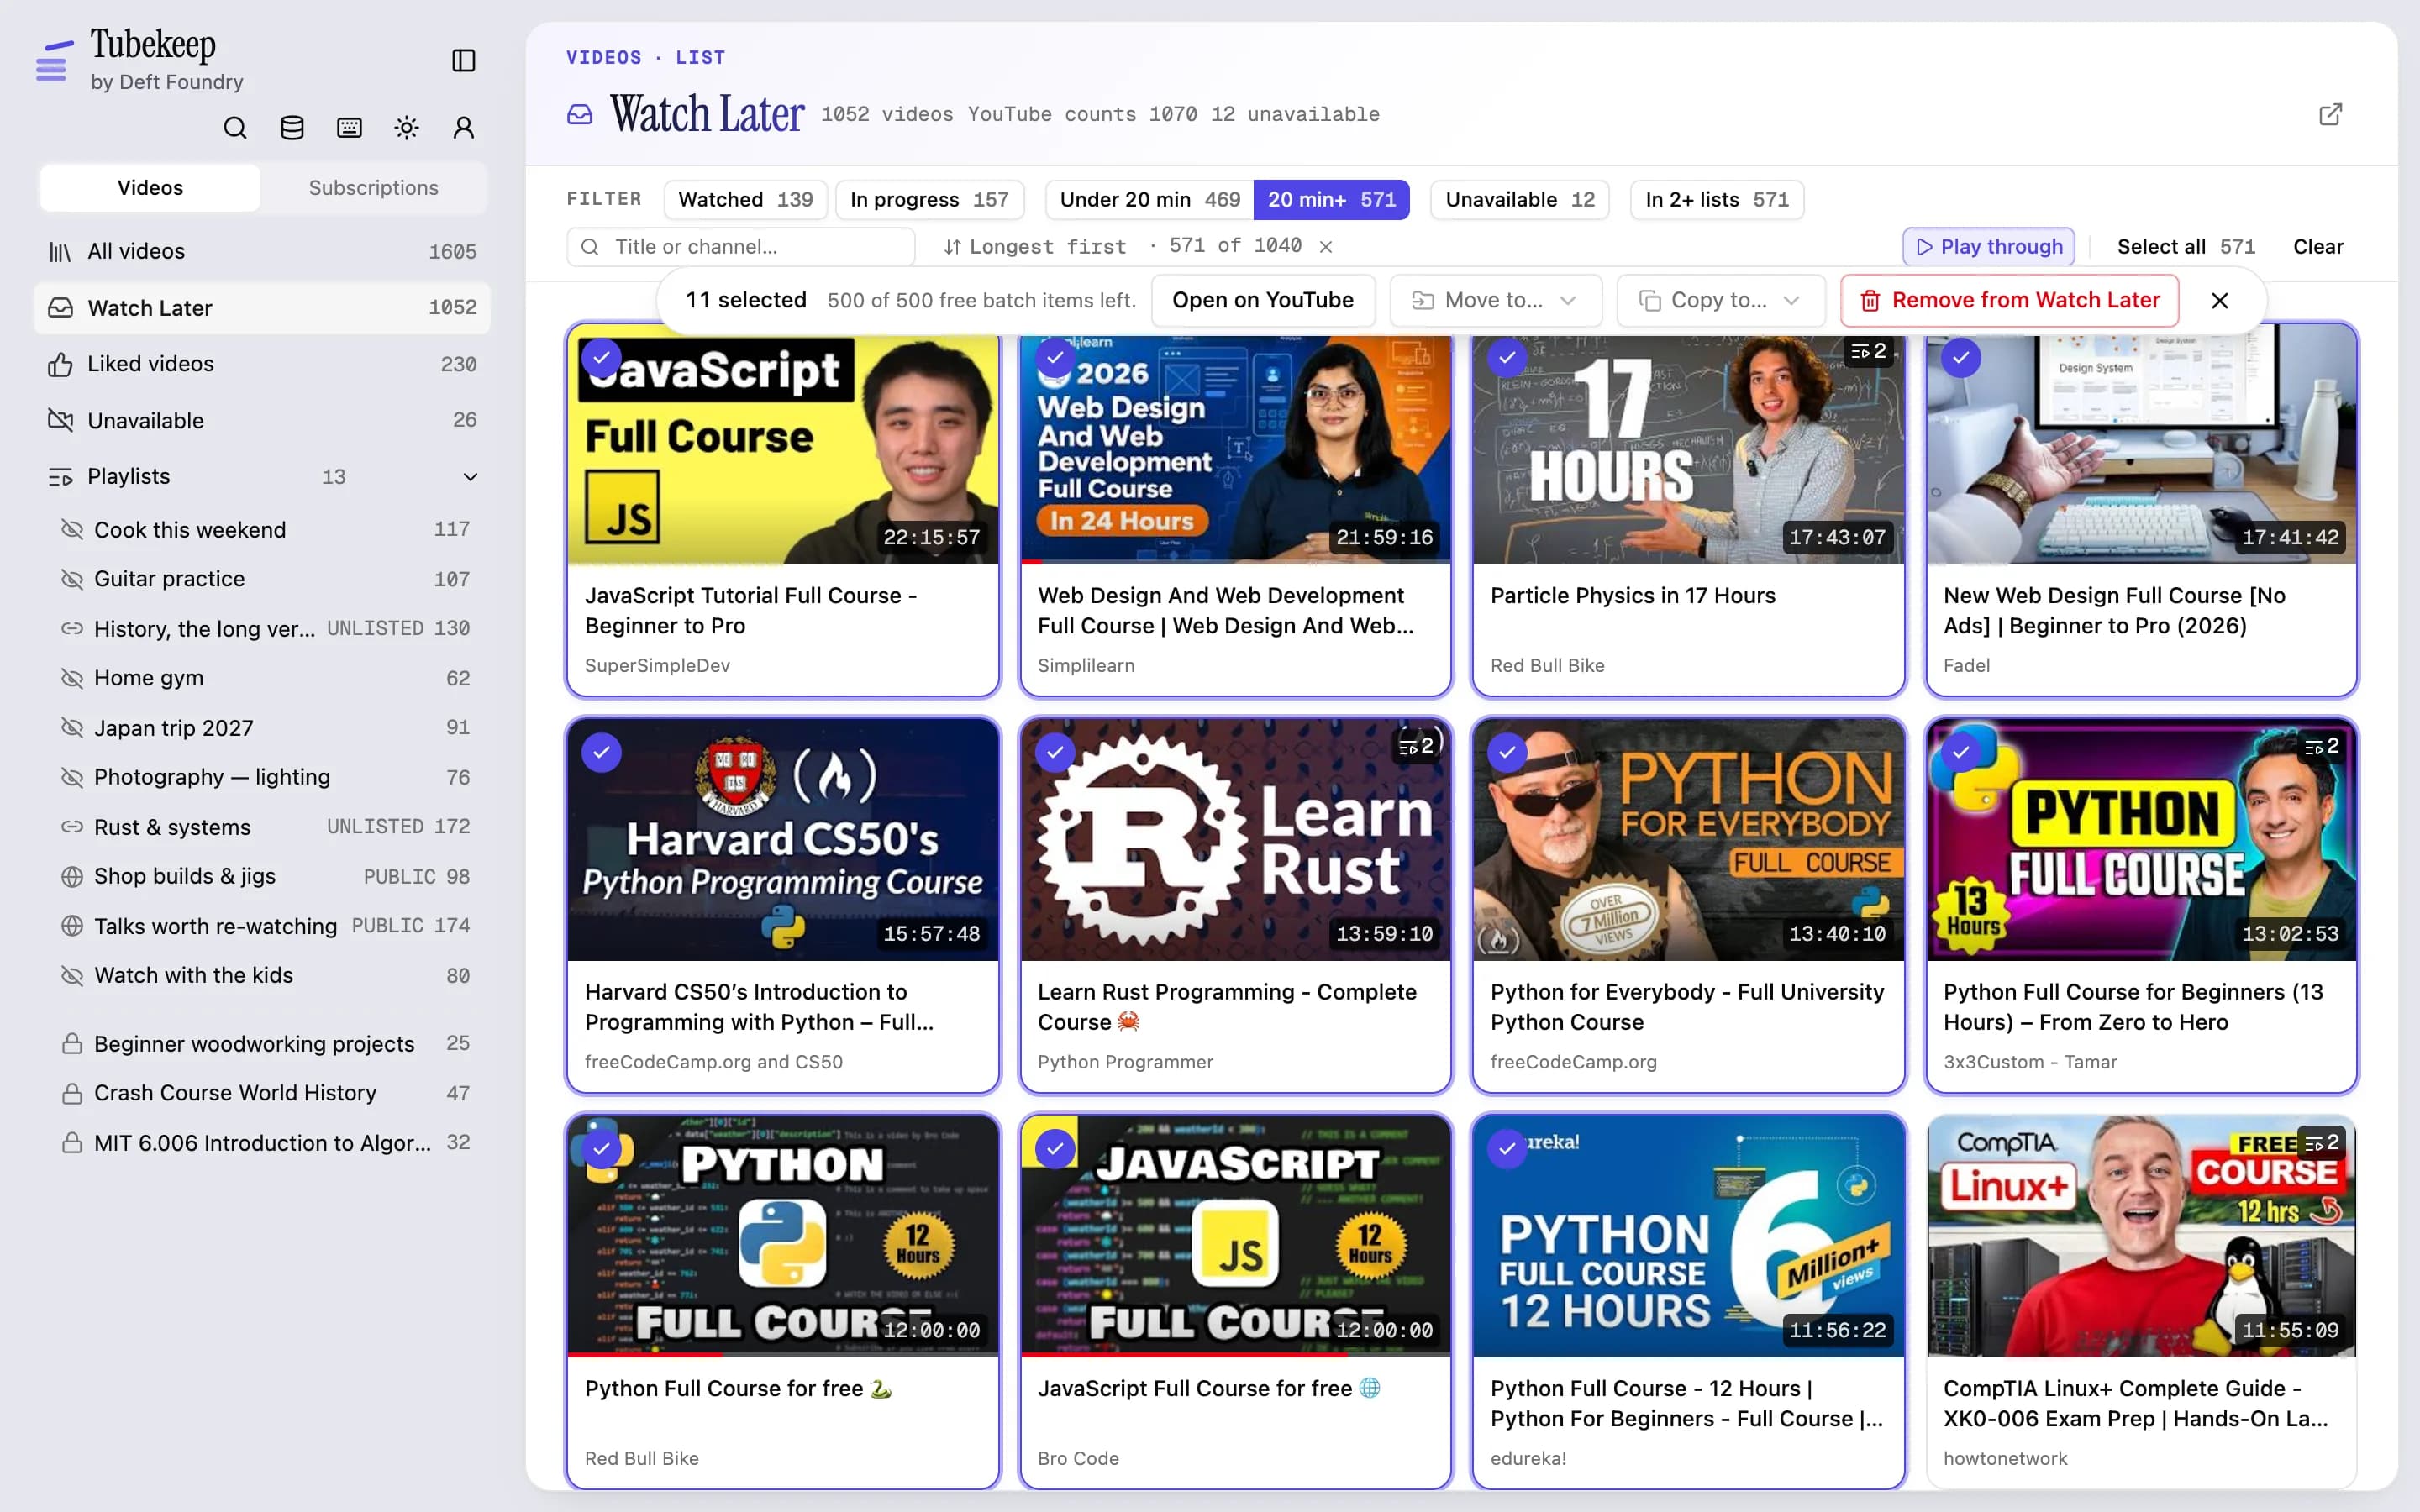Dismiss the selection toolbar X
This screenshot has height=1512, width=2420.
[2219, 300]
